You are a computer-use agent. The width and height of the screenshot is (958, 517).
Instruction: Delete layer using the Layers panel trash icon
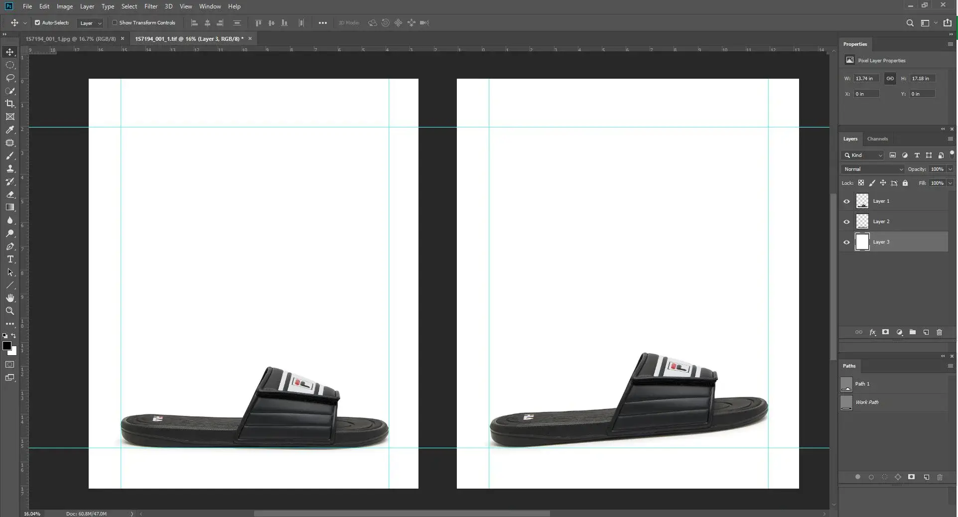(939, 332)
